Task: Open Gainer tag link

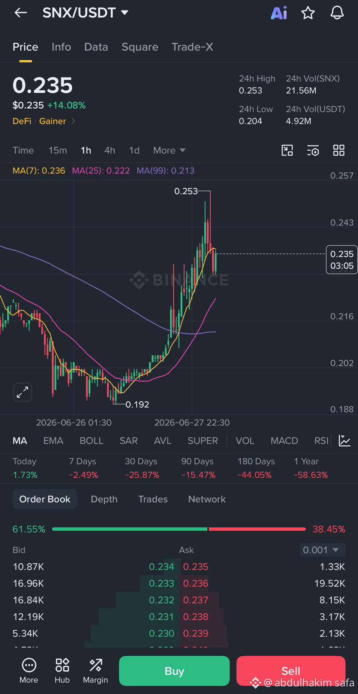Action: click(53, 121)
